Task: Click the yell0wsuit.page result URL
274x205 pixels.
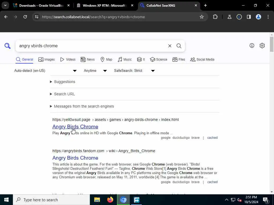Action: point(116,120)
